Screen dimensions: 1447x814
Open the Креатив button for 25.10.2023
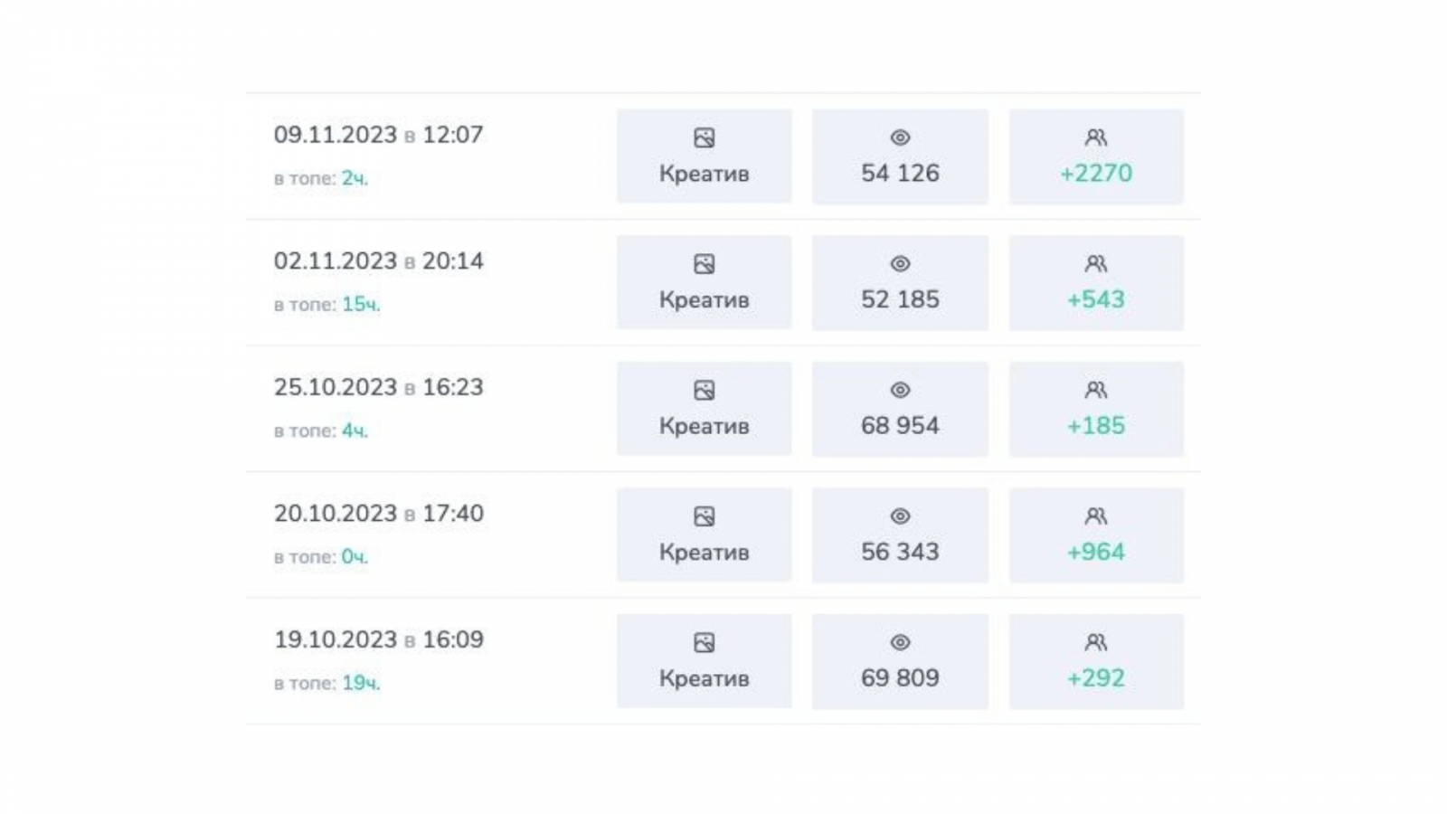[704, 410]
